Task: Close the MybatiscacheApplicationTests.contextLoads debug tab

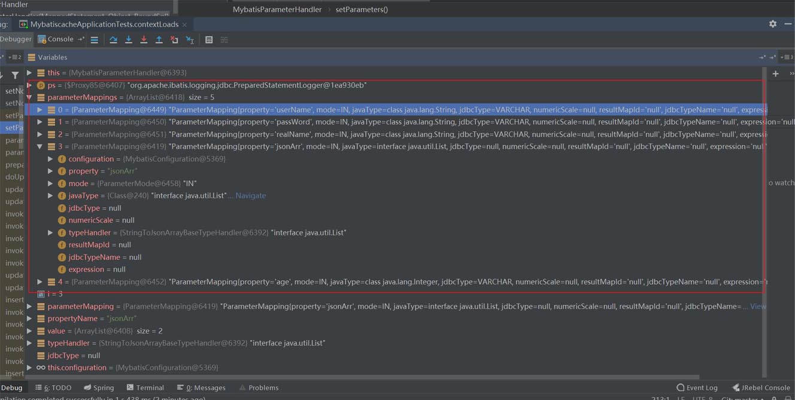Action: click(x=184, y=25)
